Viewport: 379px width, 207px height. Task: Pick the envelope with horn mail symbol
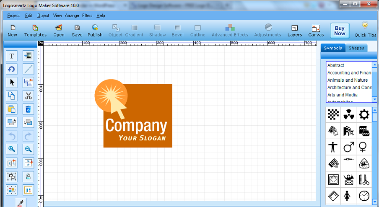click(348, 180)
